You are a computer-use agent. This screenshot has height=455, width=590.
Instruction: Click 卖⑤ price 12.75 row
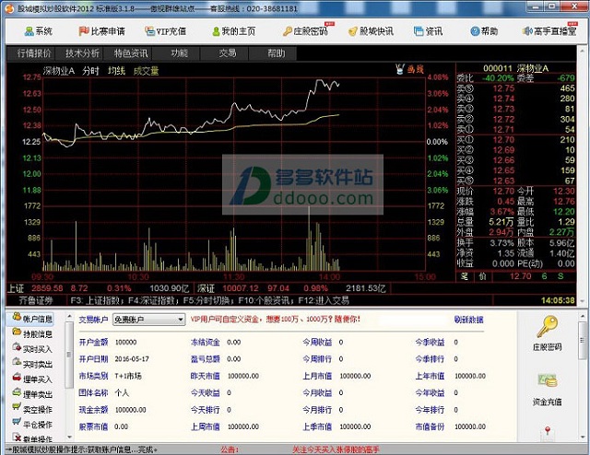[x=515, y=88]
